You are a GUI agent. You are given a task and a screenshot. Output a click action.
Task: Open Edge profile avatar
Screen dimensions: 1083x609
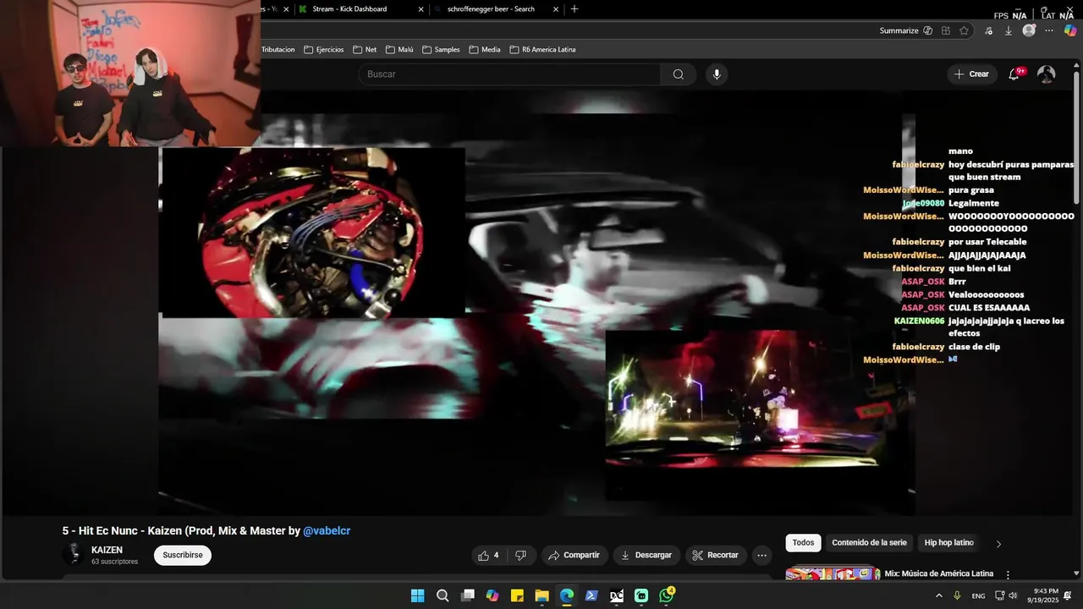(1029, 30)
